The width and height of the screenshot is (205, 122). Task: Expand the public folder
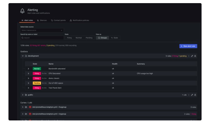(x=23, y=95)
